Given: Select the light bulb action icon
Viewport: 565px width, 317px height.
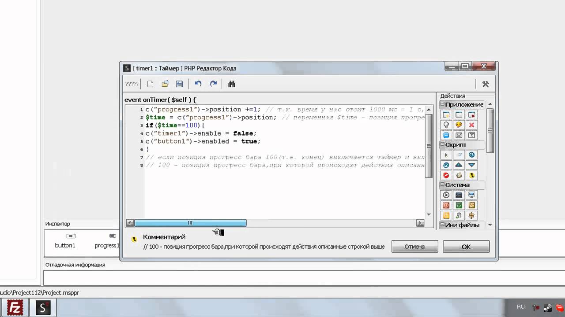Looking at the screenshot, I should point(446,125).
